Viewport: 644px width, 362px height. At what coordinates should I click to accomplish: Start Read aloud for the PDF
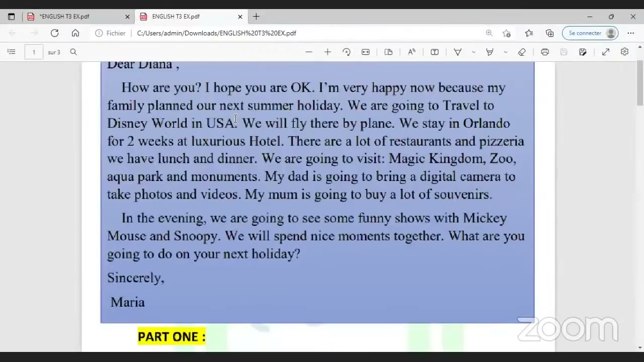coord(412,52)
